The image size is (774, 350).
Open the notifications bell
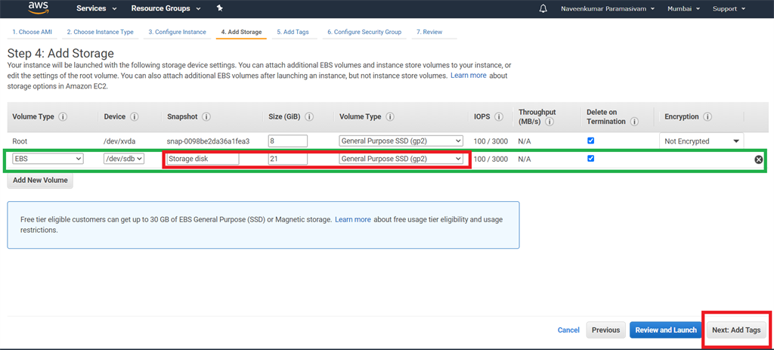[x=543, y=9]
